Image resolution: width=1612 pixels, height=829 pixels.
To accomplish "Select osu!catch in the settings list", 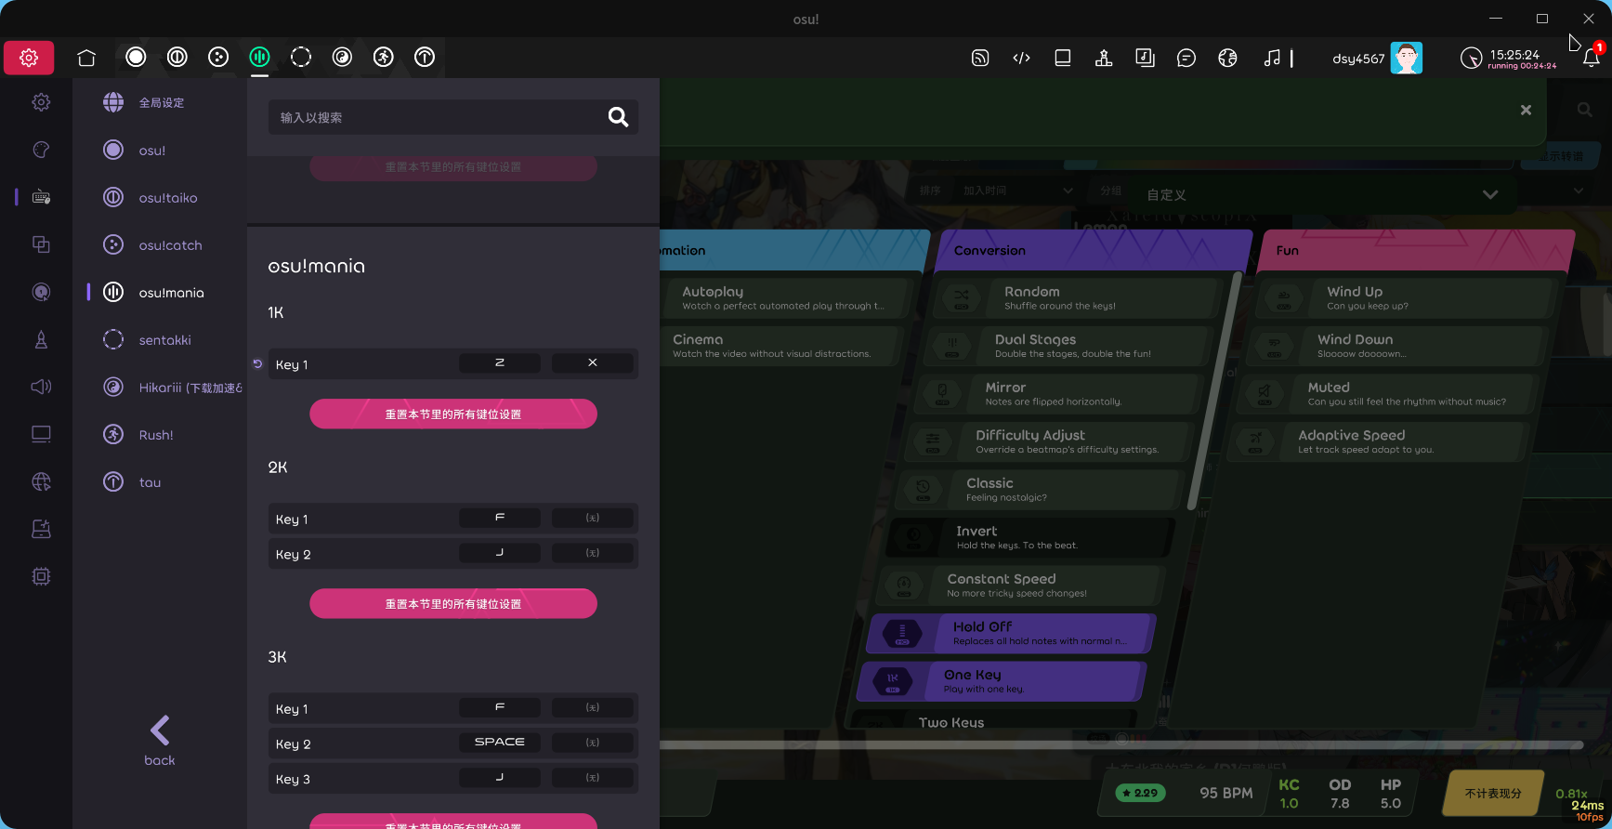I will click(x=170, y=245).
